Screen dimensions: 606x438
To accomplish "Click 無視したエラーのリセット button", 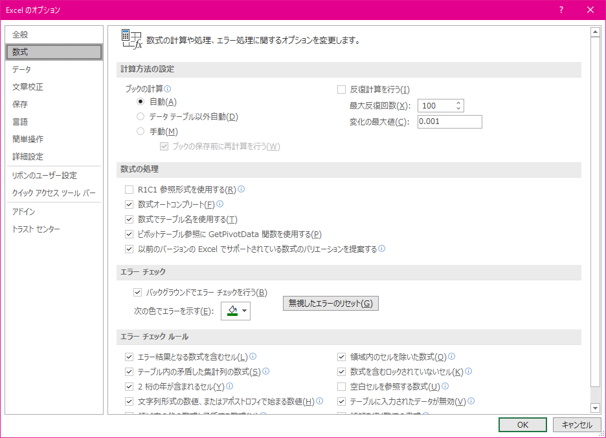I will 330,304.
